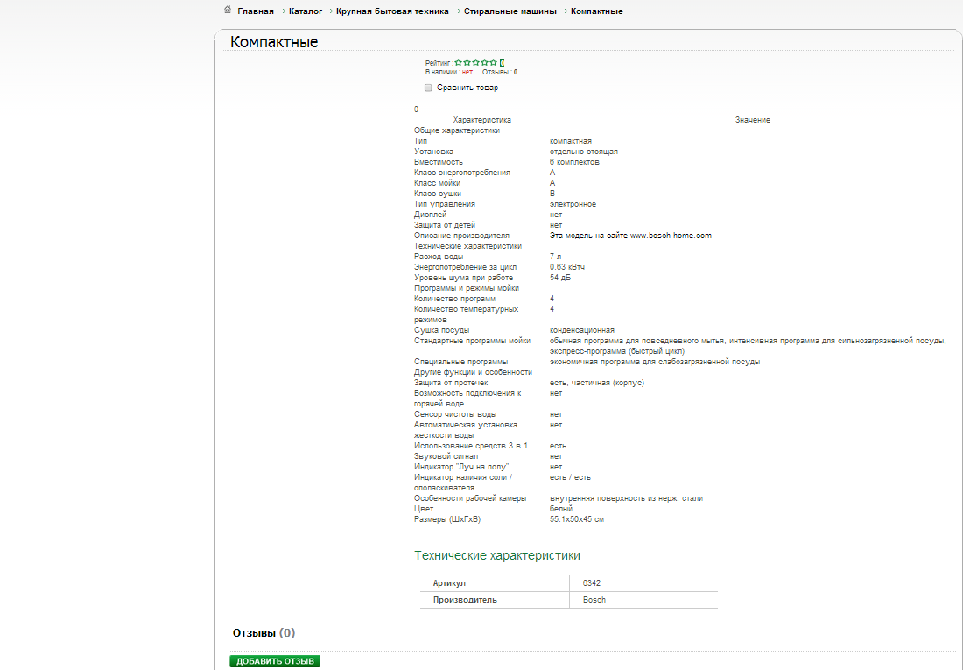Image resolution: width=963 pixels, height=670 pixels.
Task: Rate the product one star
Action: pos(458,63)
